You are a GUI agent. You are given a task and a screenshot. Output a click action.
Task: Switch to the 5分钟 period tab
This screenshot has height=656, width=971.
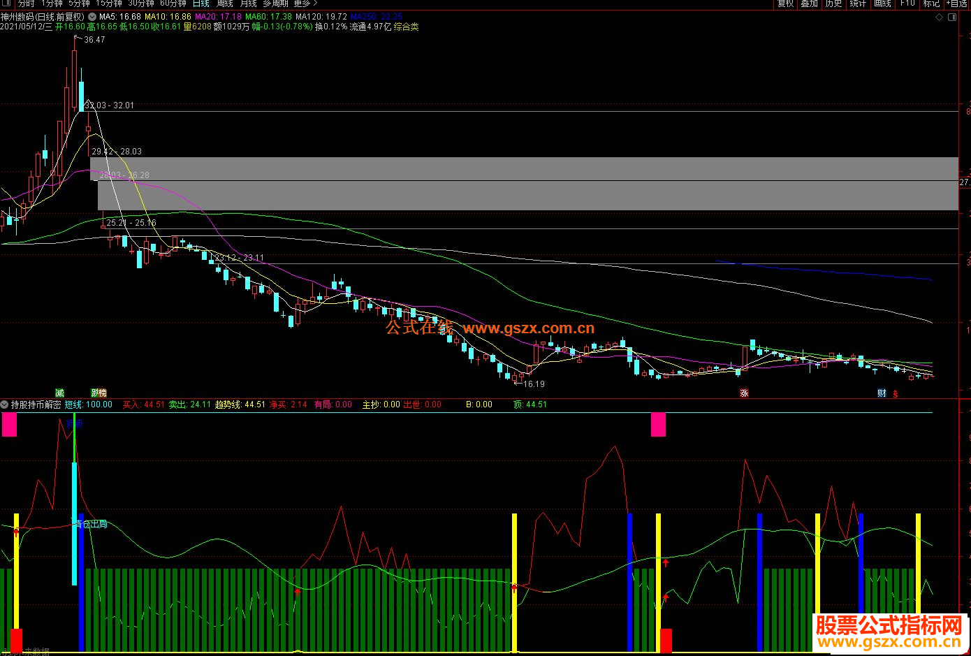click(x=79, y=3)
